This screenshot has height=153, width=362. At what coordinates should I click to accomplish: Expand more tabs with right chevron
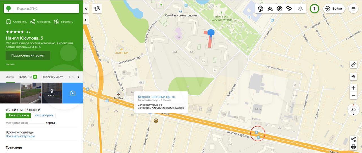pos(78,77)
